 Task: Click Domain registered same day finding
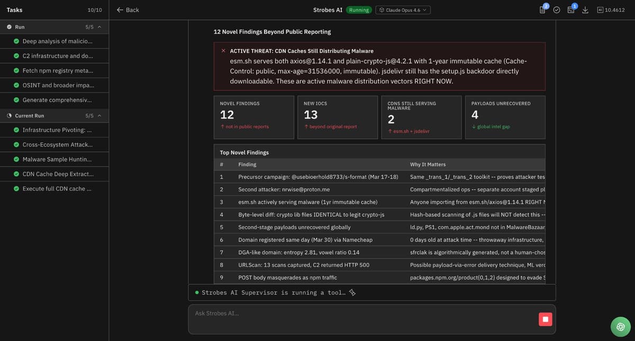[379, 239]
